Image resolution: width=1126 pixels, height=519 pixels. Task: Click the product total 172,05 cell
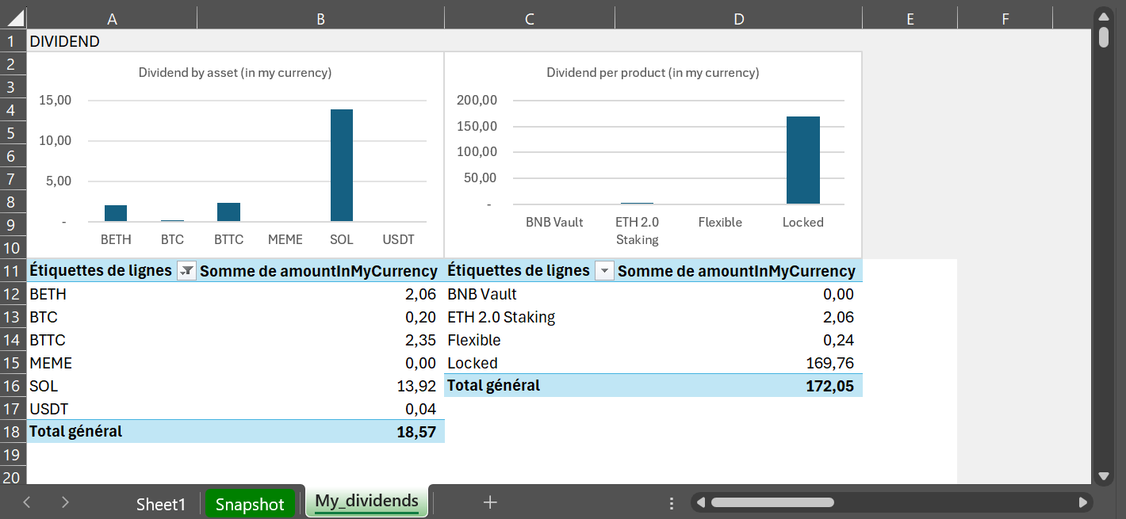[x=738, y=386]
